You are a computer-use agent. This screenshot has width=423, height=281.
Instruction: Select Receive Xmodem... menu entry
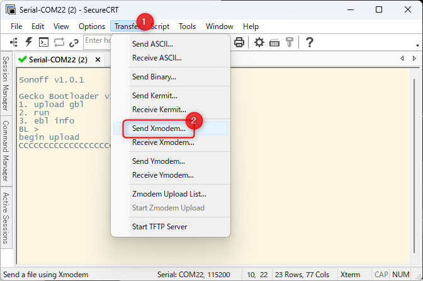tap(171, 142)
